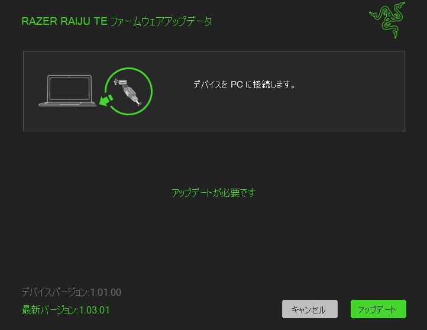Click the デバイスバージョン label

pyautogui.click(x=55, y=292)
